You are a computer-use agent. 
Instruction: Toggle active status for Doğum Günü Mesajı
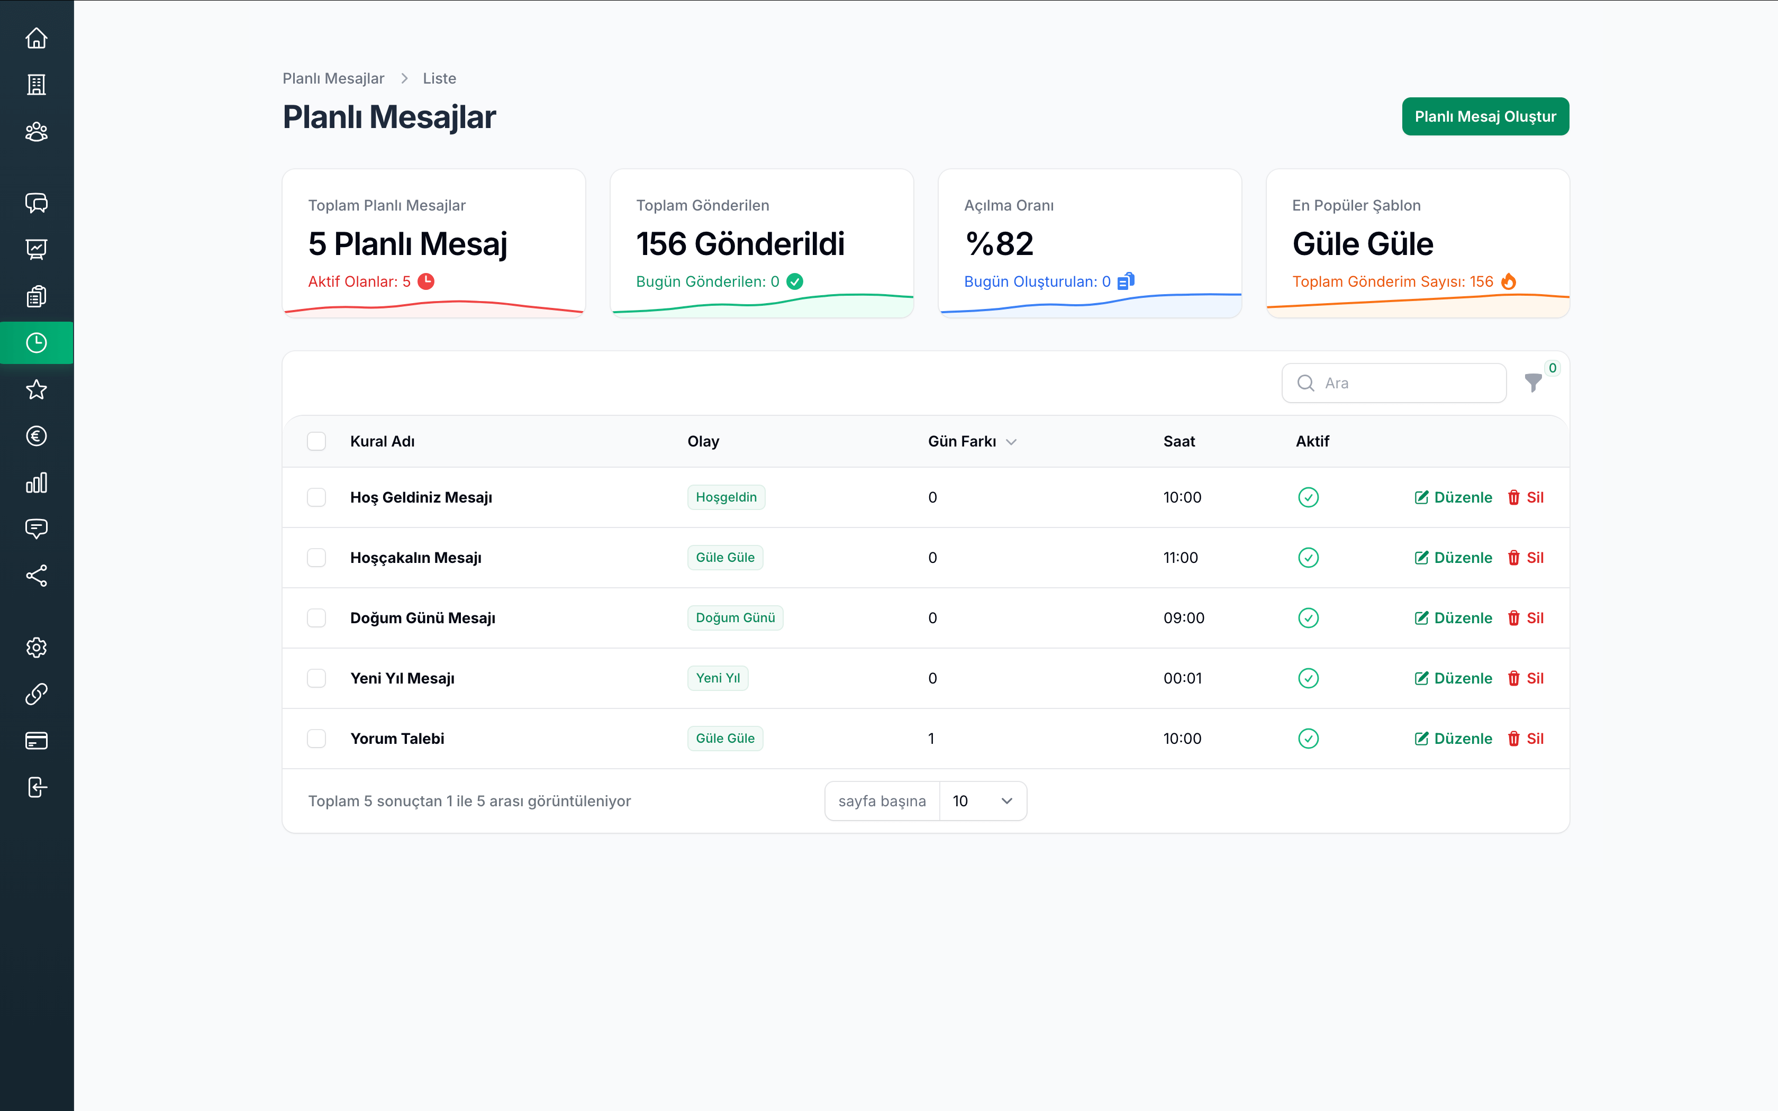1308,618
